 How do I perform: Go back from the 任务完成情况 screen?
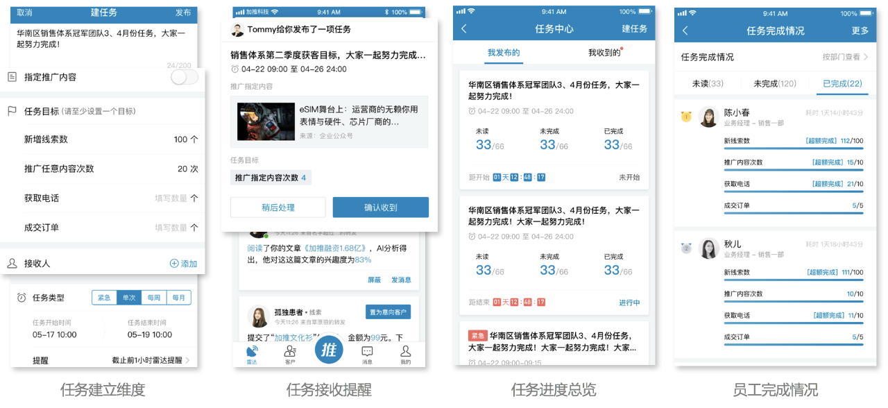685,31
